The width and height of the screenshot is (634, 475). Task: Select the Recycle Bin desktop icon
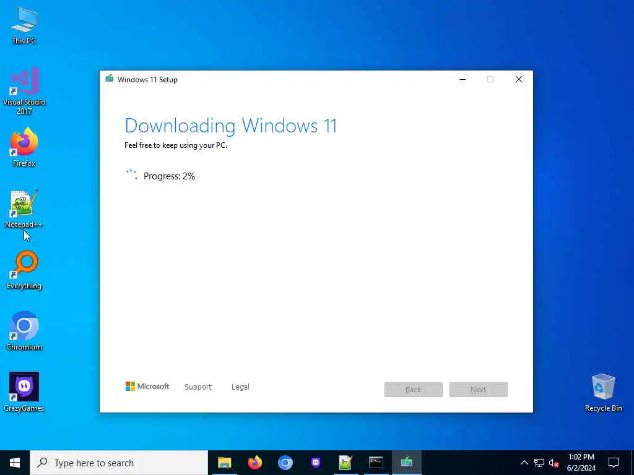[603, 392]
